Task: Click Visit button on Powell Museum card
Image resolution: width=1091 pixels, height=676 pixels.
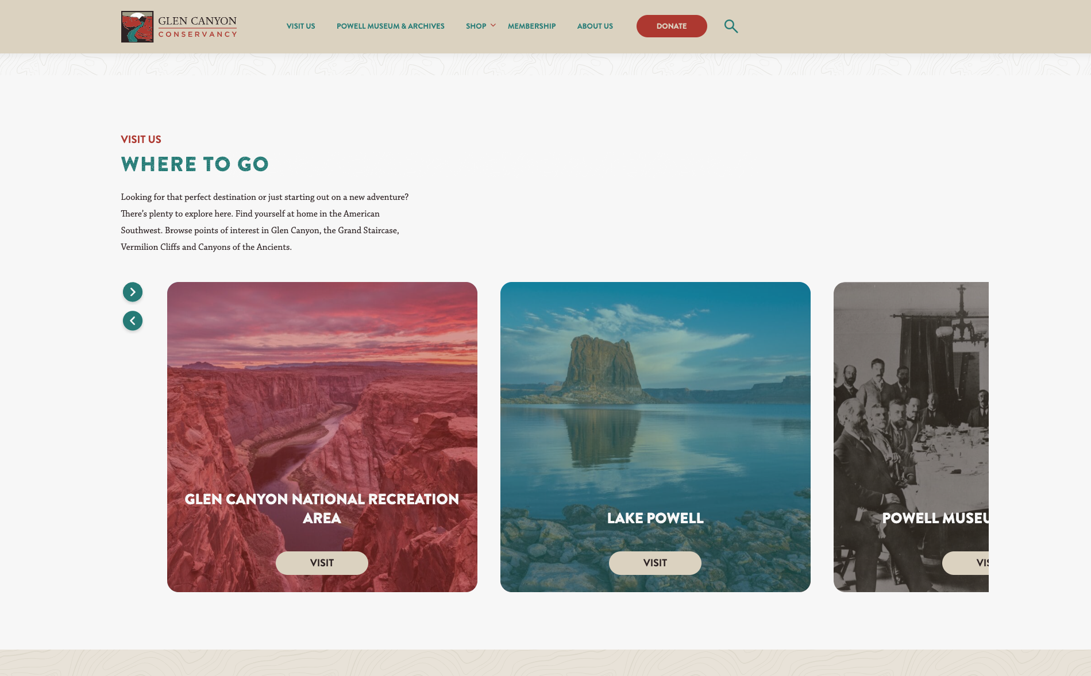Action: tap(966, 563)
